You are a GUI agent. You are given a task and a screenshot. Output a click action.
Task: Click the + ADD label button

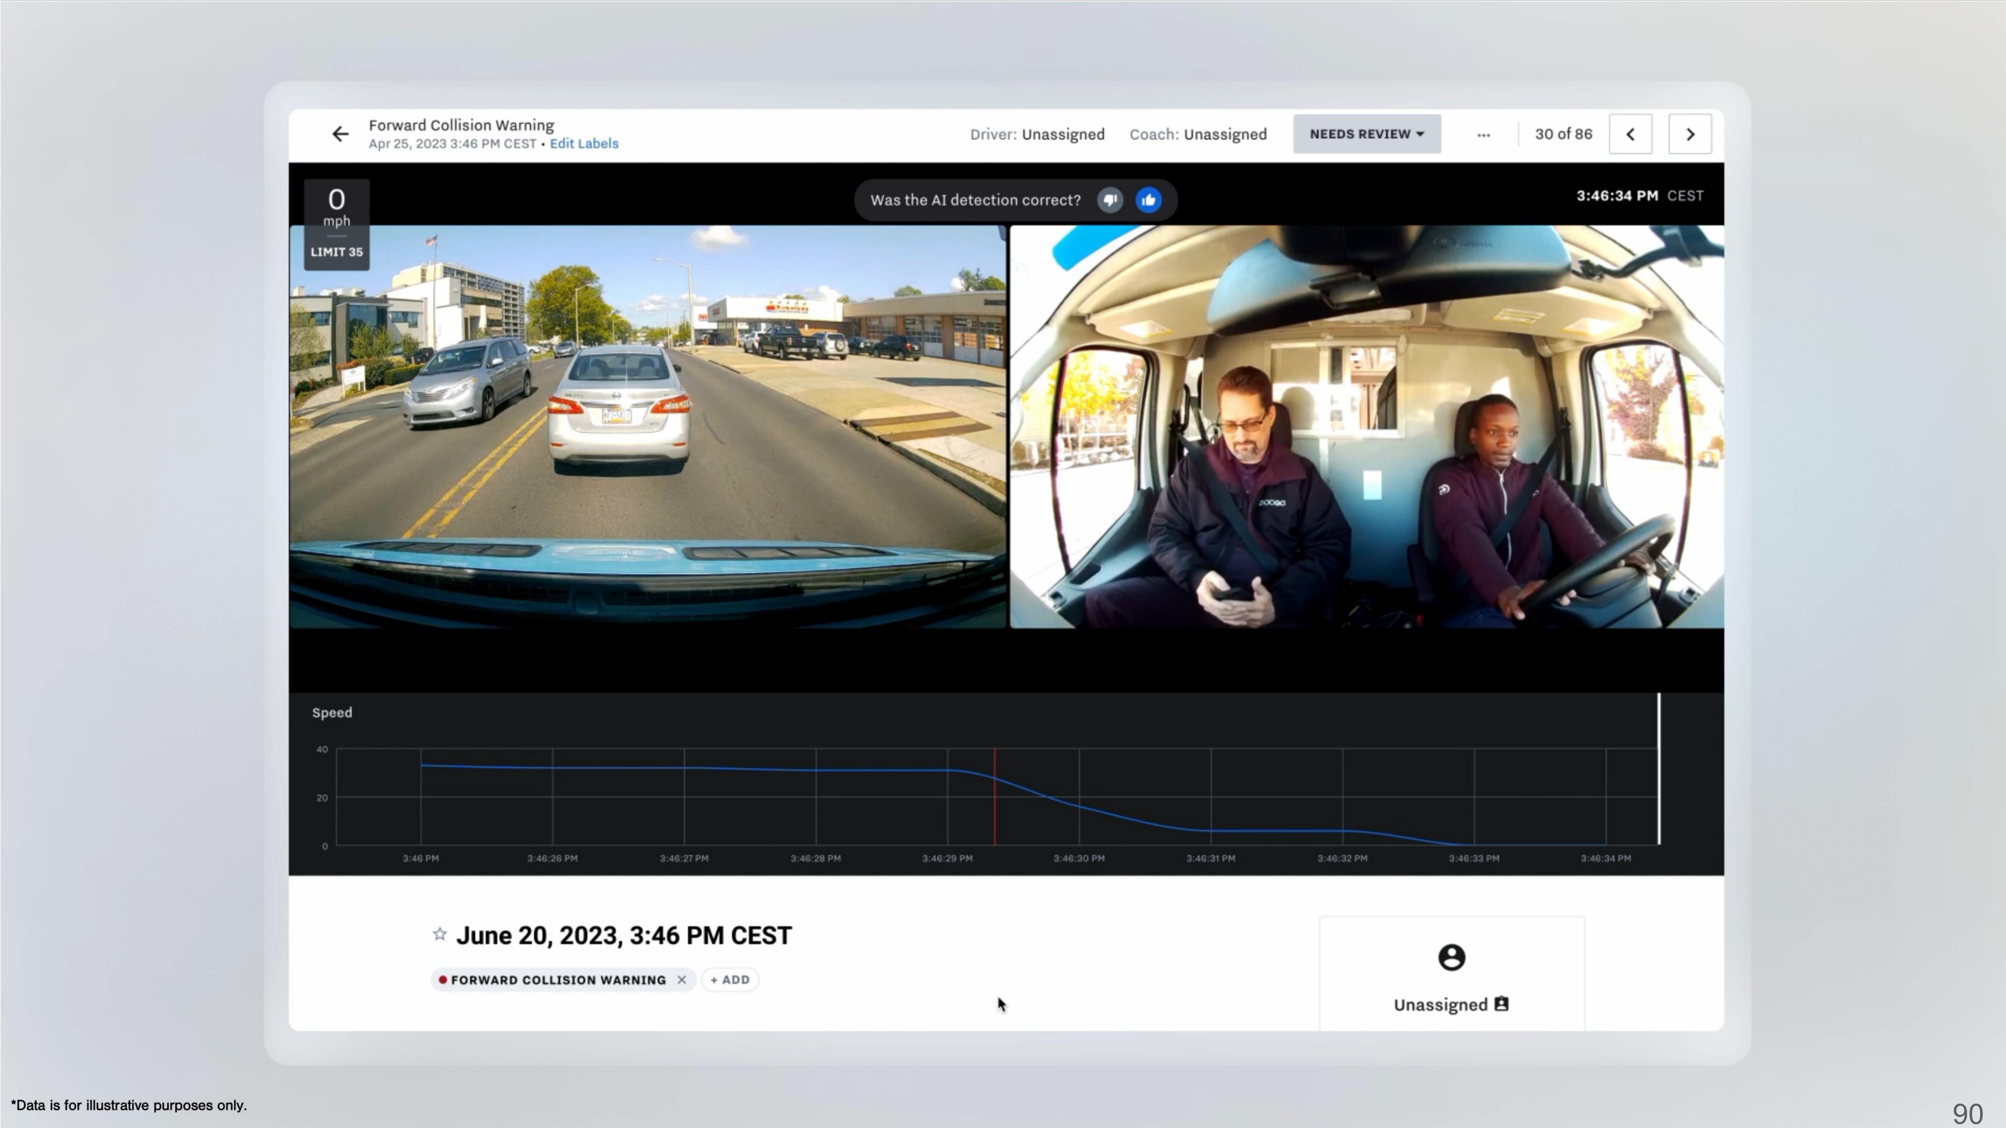tap(730, 979)
